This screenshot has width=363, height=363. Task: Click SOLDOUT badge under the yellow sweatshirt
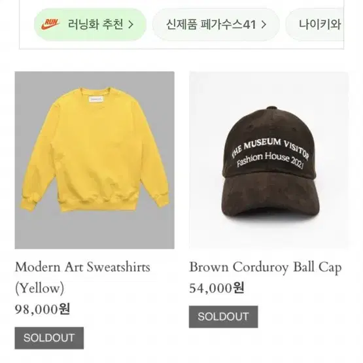49,338
